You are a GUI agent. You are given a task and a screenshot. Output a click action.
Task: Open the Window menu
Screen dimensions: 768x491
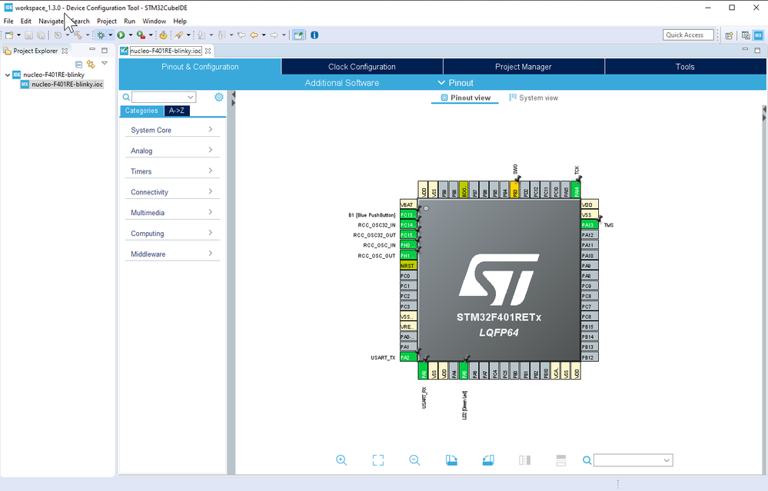(155, 21)
